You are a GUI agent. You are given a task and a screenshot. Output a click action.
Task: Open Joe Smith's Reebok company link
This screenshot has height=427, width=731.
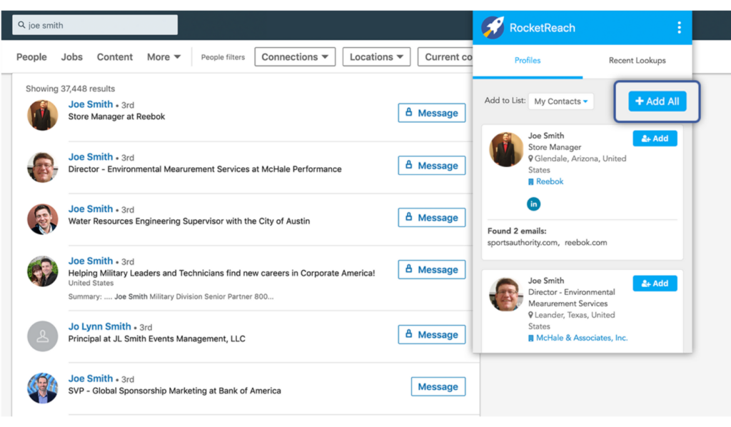point(548,181)
